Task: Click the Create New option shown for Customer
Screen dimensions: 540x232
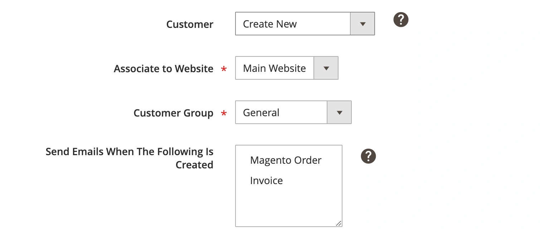Action: pyautogui.click(x=269, y=24)
